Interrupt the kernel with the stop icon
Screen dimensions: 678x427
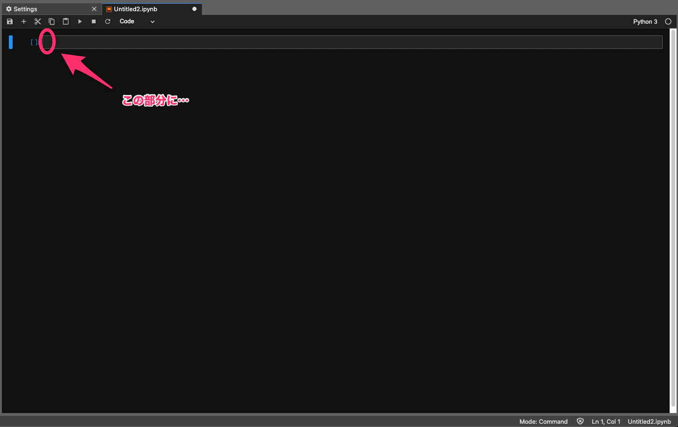point(94,21)
